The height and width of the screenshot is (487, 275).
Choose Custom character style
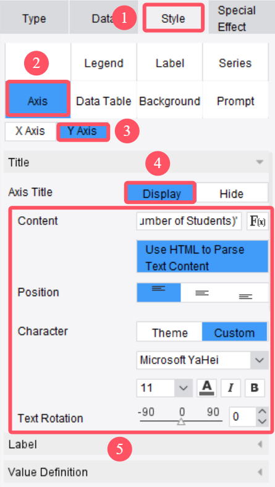pyautogui.click(x=234, y=332)
